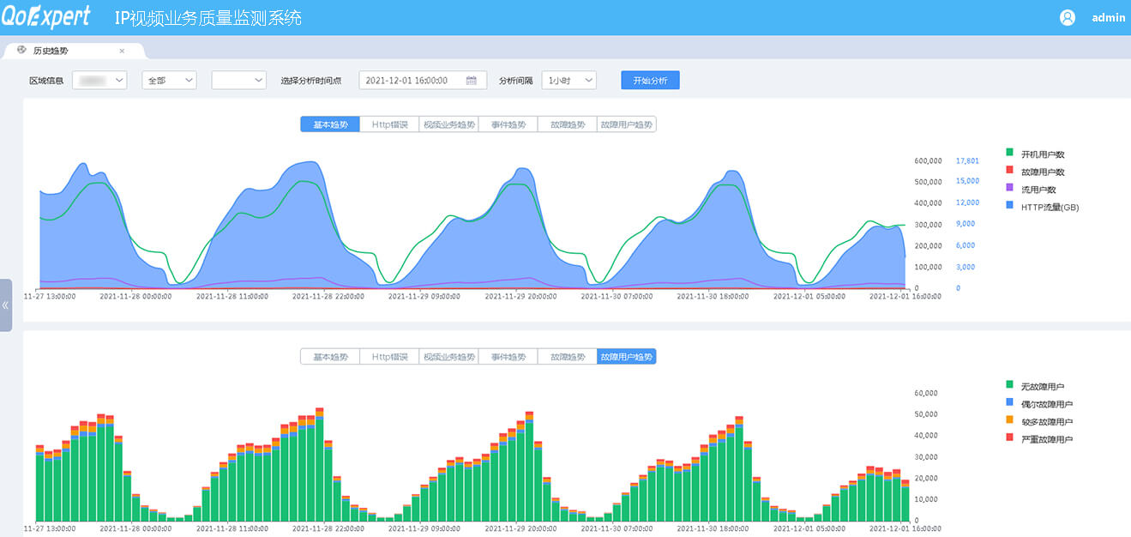Open the calendar picker in date field
The image size is (1131, 537).
(471, 81)
